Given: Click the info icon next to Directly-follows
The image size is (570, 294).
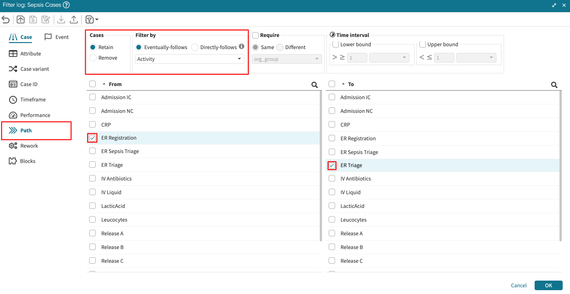Looking at the screenshot, I should coord(242,47).
